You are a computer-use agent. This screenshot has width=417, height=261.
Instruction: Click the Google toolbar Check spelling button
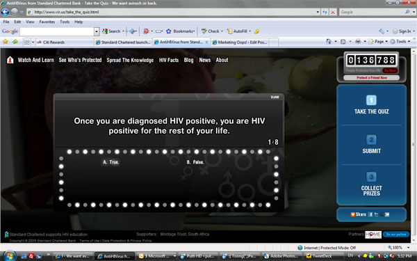211,31
